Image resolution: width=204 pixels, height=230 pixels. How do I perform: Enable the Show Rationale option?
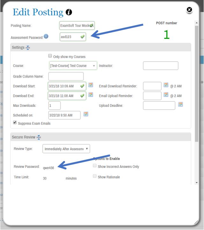95,176
